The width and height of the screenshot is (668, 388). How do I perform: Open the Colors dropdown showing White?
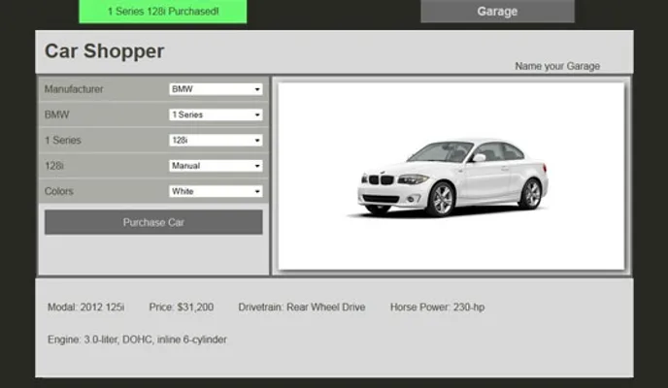coord(216,192)
